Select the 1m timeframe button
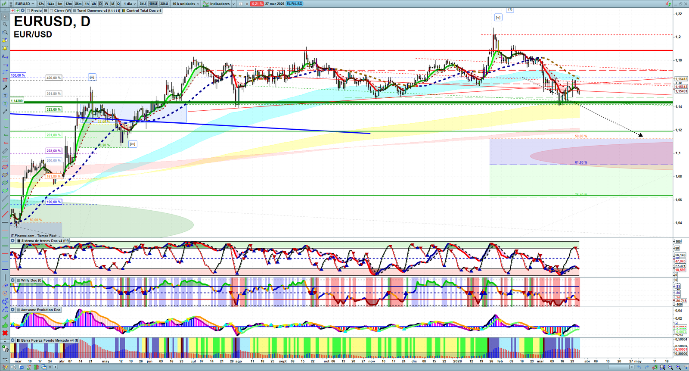This screenshot has width=689, height=371. (x=60, y=4)
